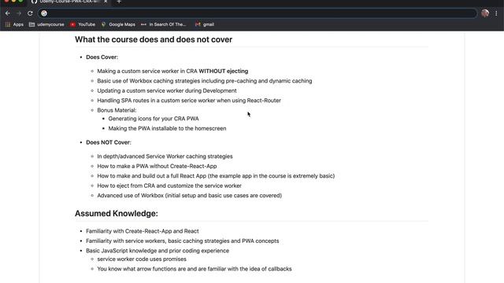Screen dimensions: 504x283
Task: Click Handling SPA routes line
Action: (x=189, y=101)
